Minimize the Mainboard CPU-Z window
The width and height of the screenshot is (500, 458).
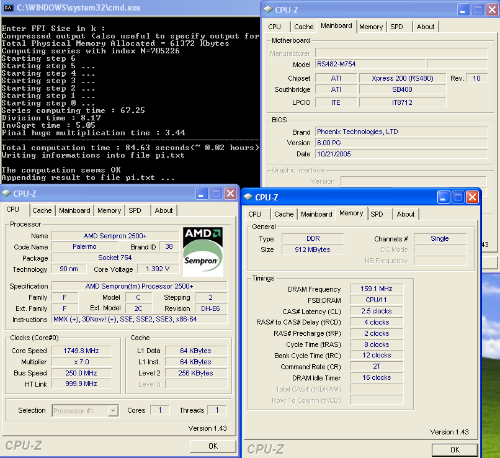463,10
